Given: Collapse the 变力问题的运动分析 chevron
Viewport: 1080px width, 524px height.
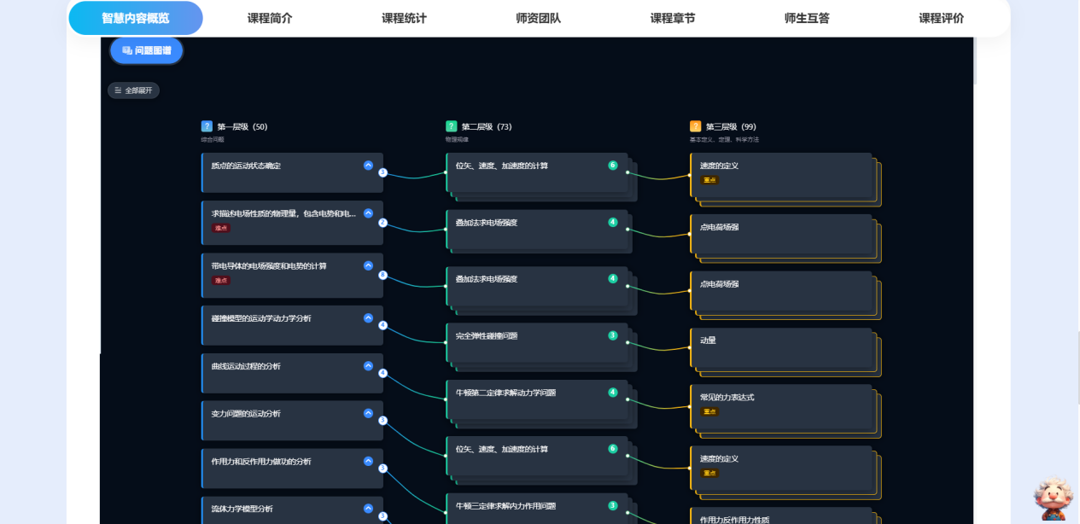Looking at the screenshot, I should tap(368, 414).
